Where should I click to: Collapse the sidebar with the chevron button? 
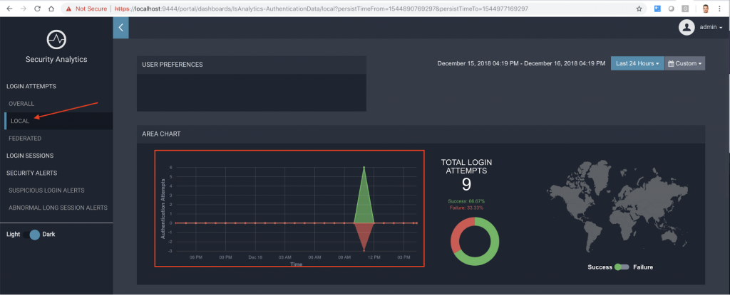pos(120,27)
